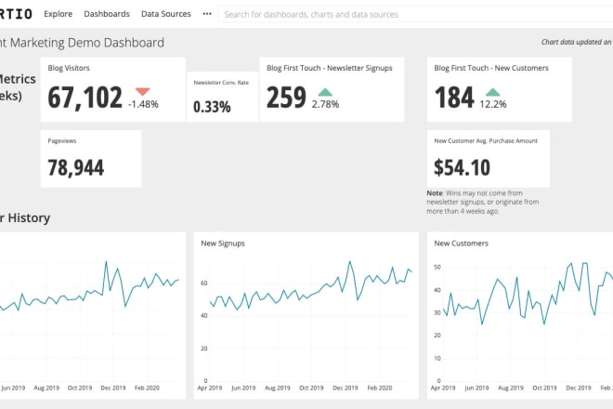Screen dimensions: 613x409
Task: Click the Apr 2019 label on New Customers chart
Action: (x=442, y=388)
